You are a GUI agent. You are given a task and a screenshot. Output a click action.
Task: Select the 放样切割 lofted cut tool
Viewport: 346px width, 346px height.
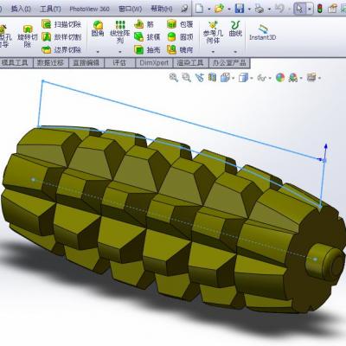tap(61, 37)
